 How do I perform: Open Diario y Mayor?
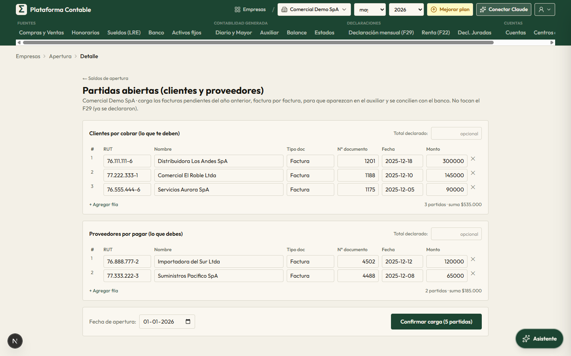click(234, 32)
